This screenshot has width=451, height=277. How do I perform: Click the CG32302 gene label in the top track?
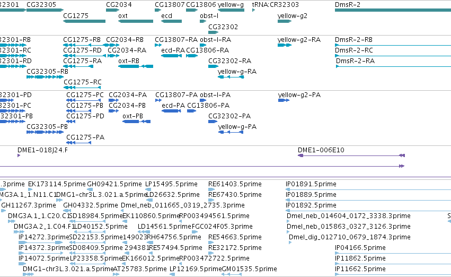223,27
